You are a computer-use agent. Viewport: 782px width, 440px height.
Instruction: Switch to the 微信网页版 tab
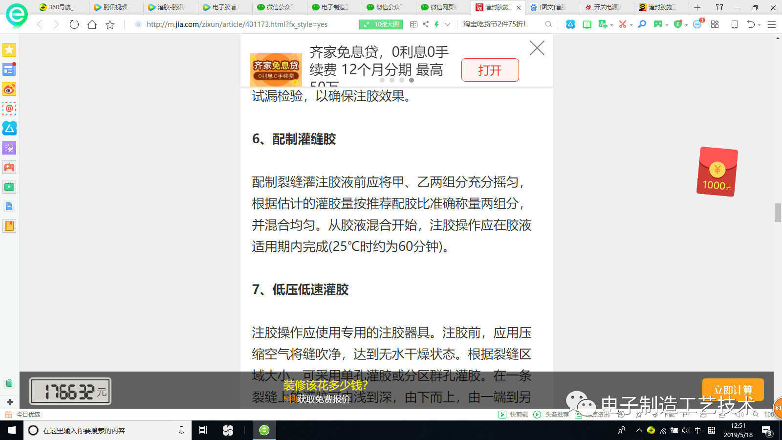pyautogui.click(x=443, y=7)
